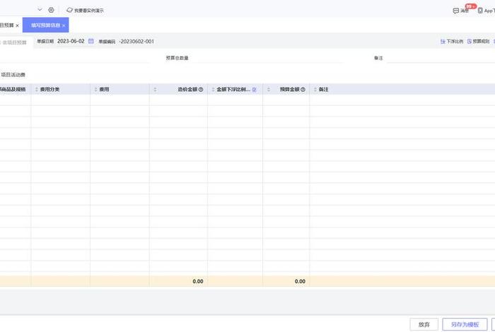Image resolution: width=495 pixels, height=332 pixels.
Task: Toggle sort arrows on 造价金额 column
Action: click(155, 90)
